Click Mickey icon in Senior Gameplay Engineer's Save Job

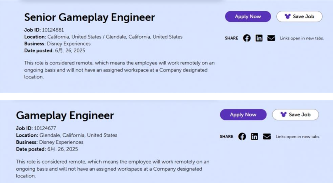287,16
